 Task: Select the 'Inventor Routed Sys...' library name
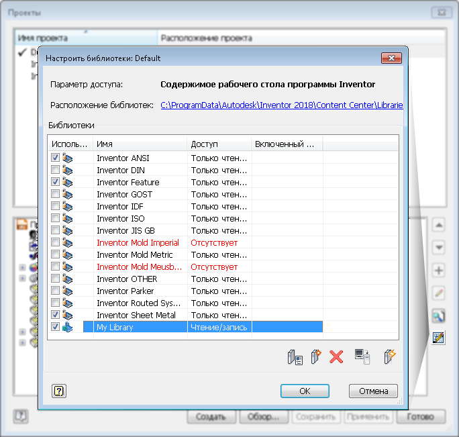pyautogui.click(x=138, y=303)
